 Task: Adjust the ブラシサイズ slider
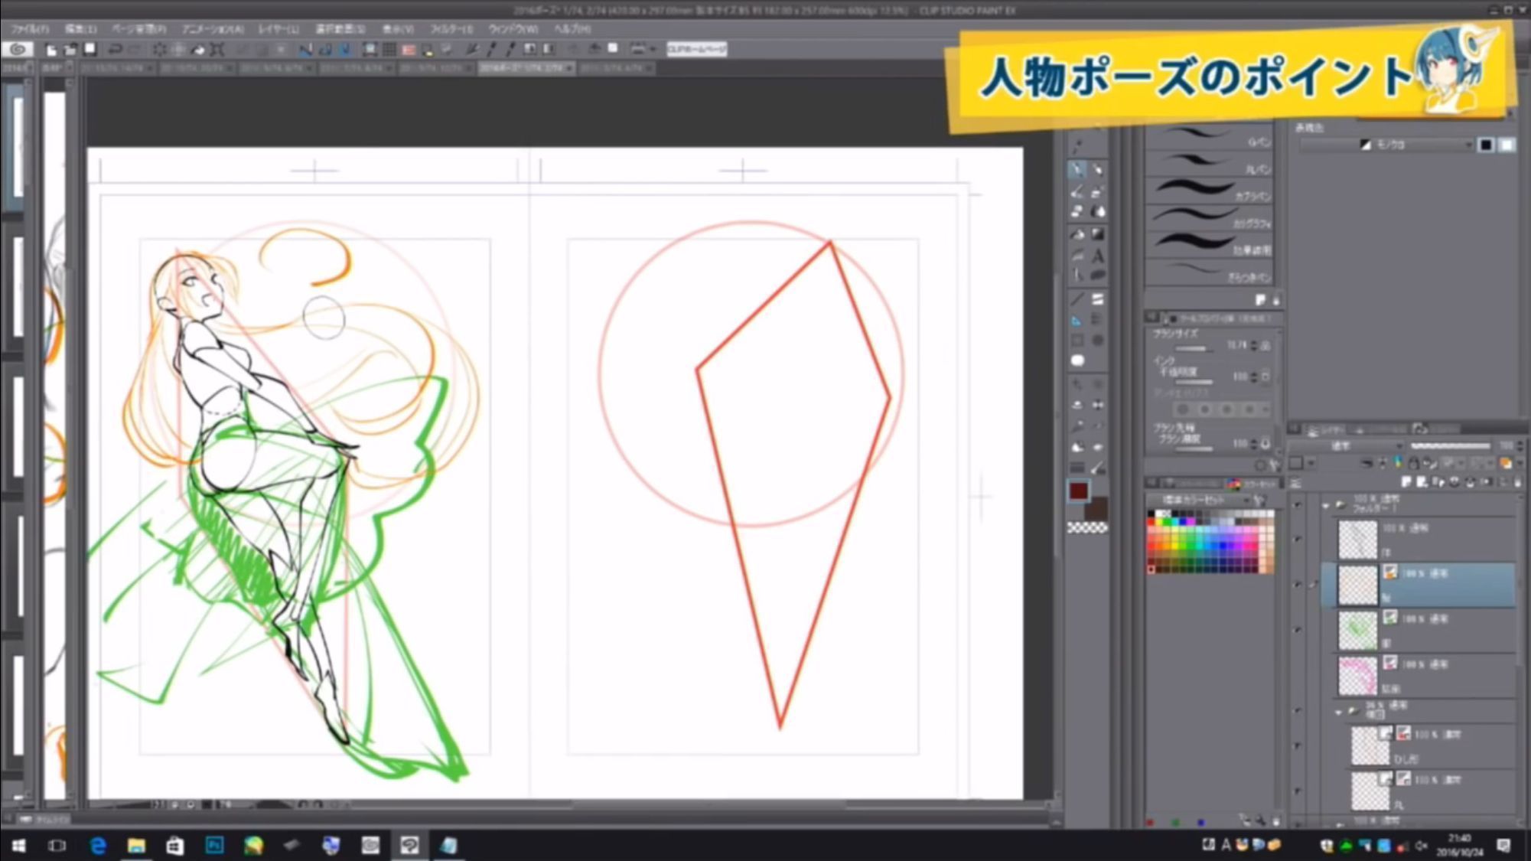[x=1195, y=349]
